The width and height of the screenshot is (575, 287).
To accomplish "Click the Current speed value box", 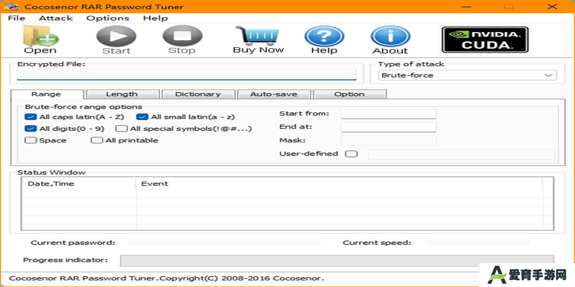I will [478, 243].
